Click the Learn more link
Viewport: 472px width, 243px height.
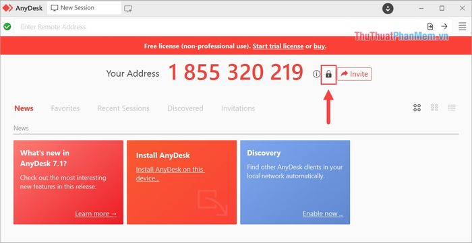(96, 214)
